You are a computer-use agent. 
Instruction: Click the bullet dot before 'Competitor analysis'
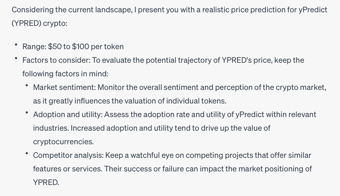pyautogui.click(x=27, y=153)
